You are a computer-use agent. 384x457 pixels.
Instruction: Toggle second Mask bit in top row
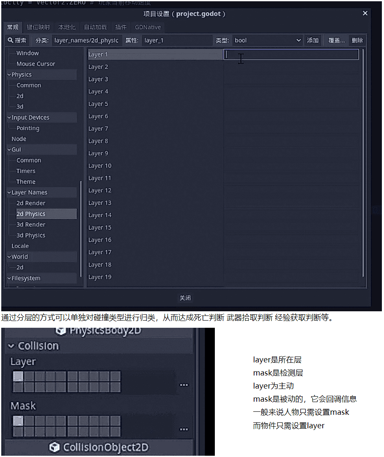point(29,421)
